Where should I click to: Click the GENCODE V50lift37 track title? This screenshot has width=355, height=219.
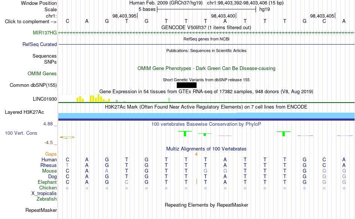click(206, 27)
